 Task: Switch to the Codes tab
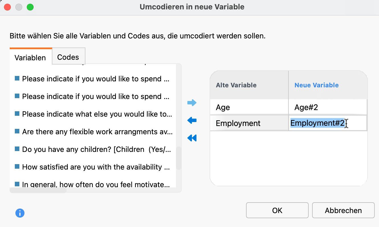pos(68,57)
